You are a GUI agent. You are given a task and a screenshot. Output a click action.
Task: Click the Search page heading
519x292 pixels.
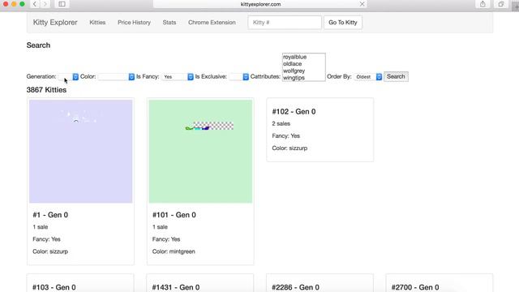click(x=38, y=45)
